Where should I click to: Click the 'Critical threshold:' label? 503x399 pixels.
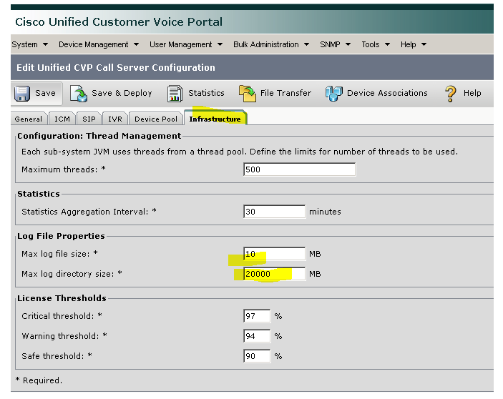[x=58, y=316]
